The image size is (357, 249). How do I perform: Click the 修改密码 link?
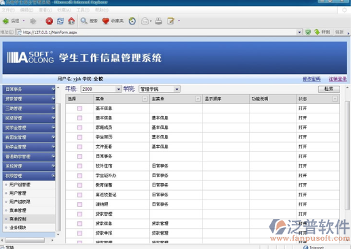312,79
